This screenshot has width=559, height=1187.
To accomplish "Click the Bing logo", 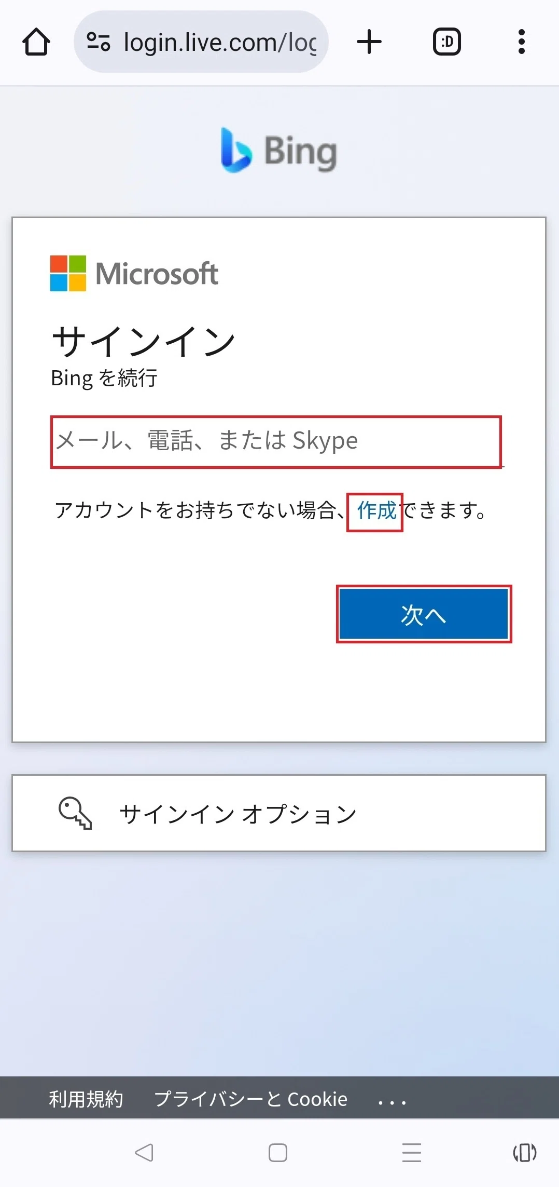I will coord(279,151).
